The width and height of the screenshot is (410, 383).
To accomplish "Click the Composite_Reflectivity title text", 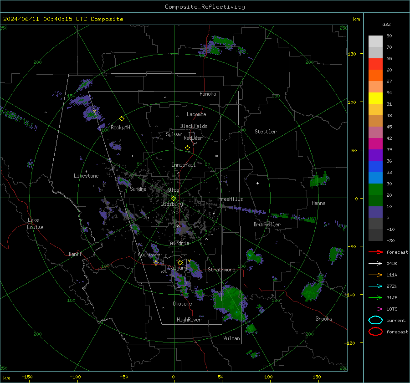I will [205, 7].
